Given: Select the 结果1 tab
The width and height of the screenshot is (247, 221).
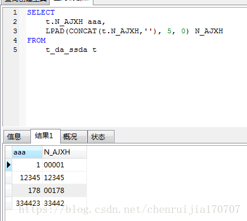Looking at the screenshot, I should [46, 136].
